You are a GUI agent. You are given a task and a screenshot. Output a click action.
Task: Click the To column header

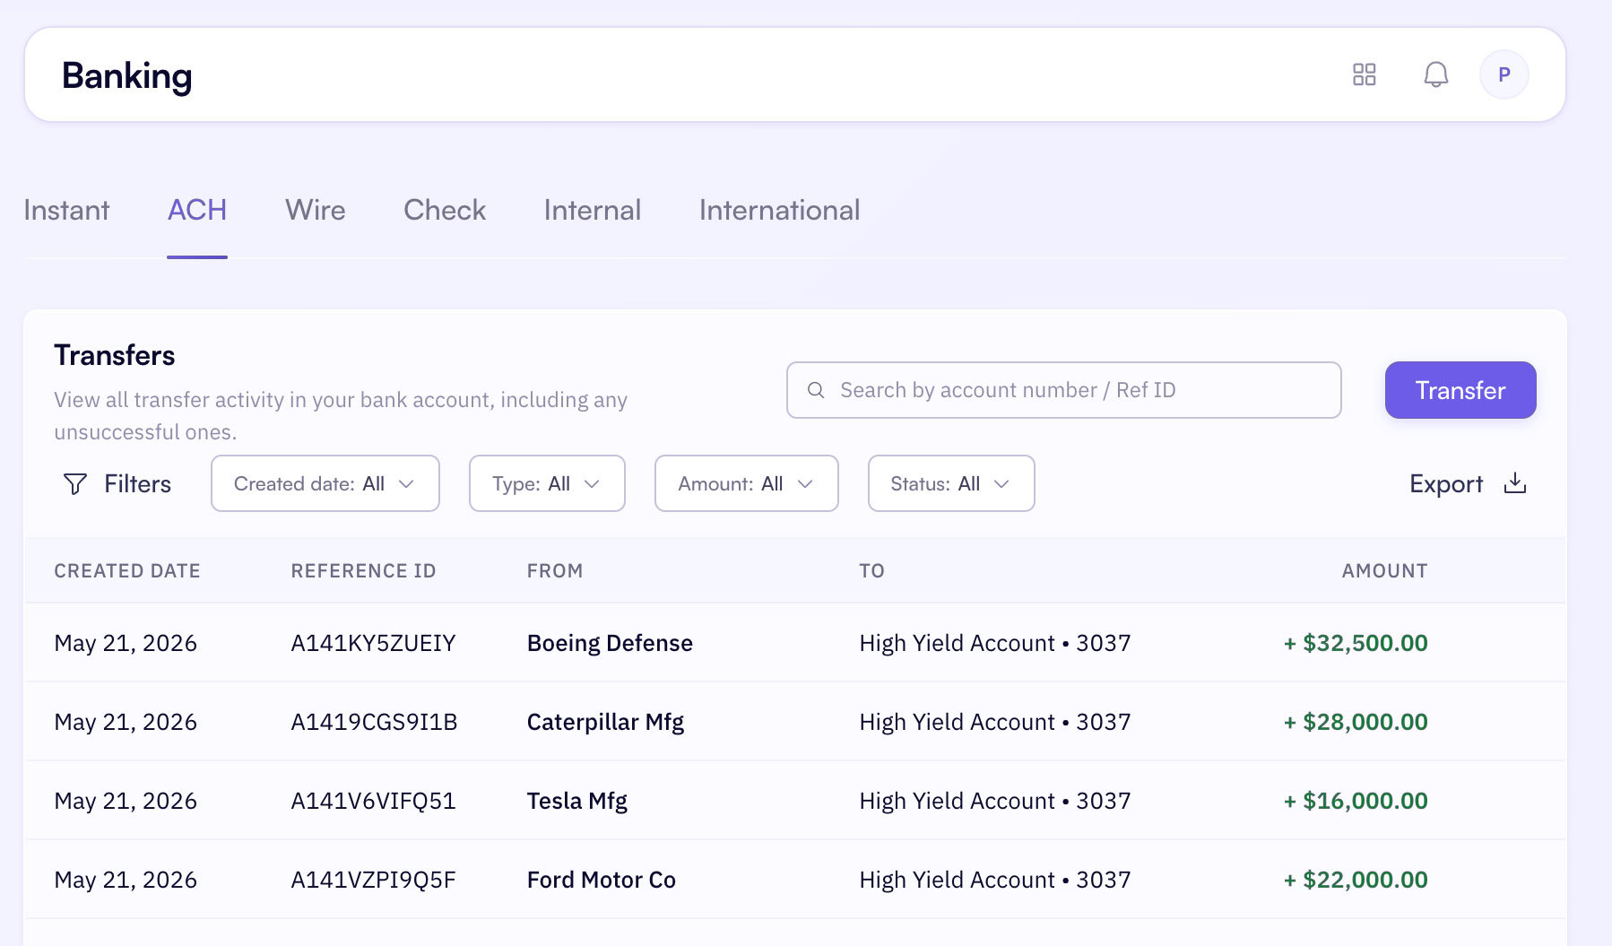[871, 571]
